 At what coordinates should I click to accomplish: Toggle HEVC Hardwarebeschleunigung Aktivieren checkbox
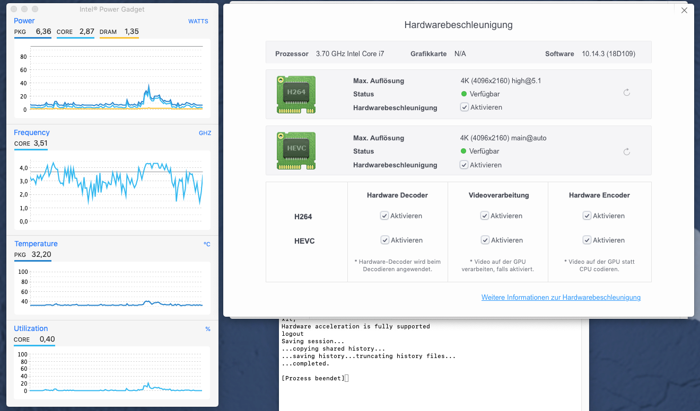[x=465, y=165]
